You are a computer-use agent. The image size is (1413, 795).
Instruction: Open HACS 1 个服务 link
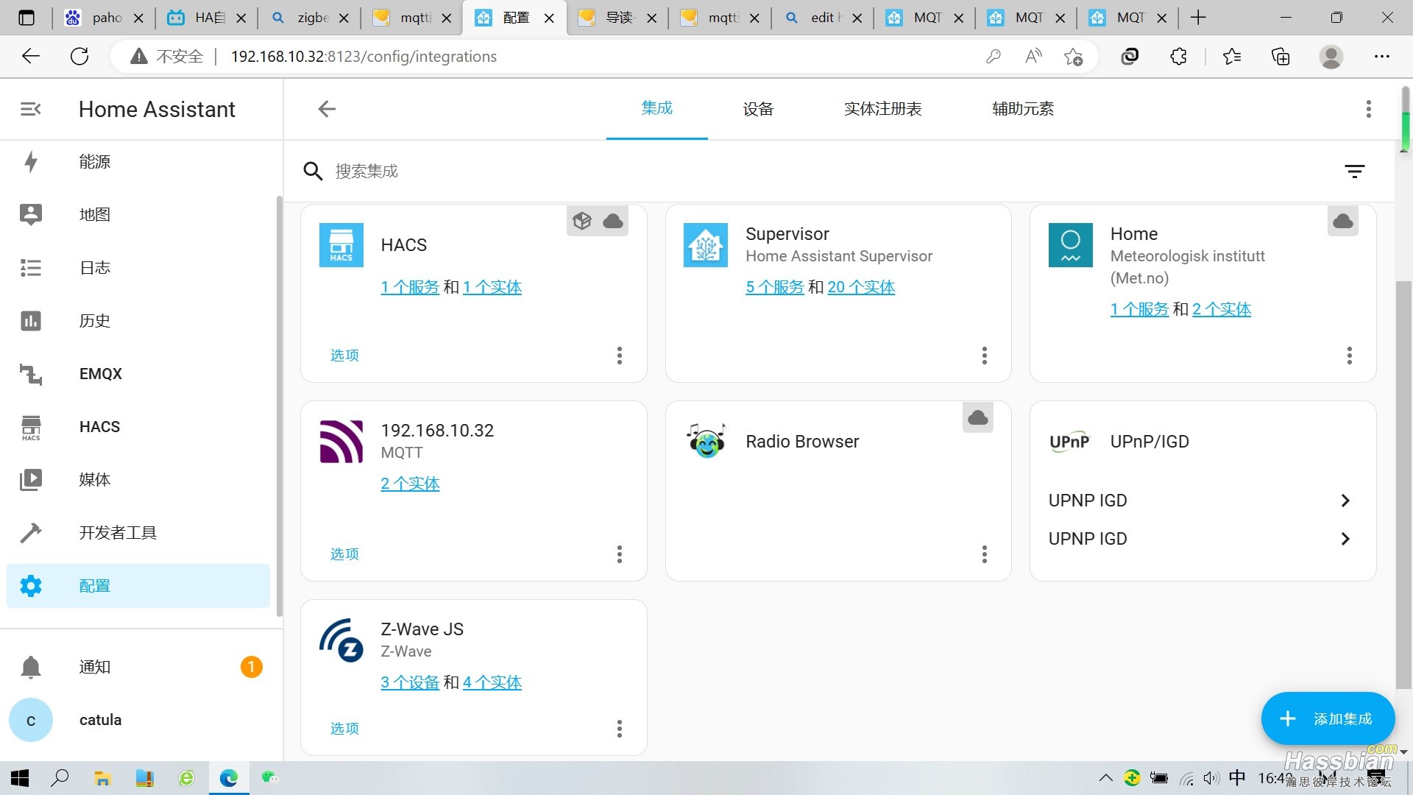[x=410, y=287]
